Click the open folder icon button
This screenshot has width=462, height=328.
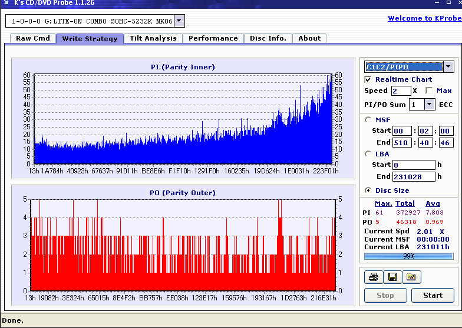(x=410, y=277)
